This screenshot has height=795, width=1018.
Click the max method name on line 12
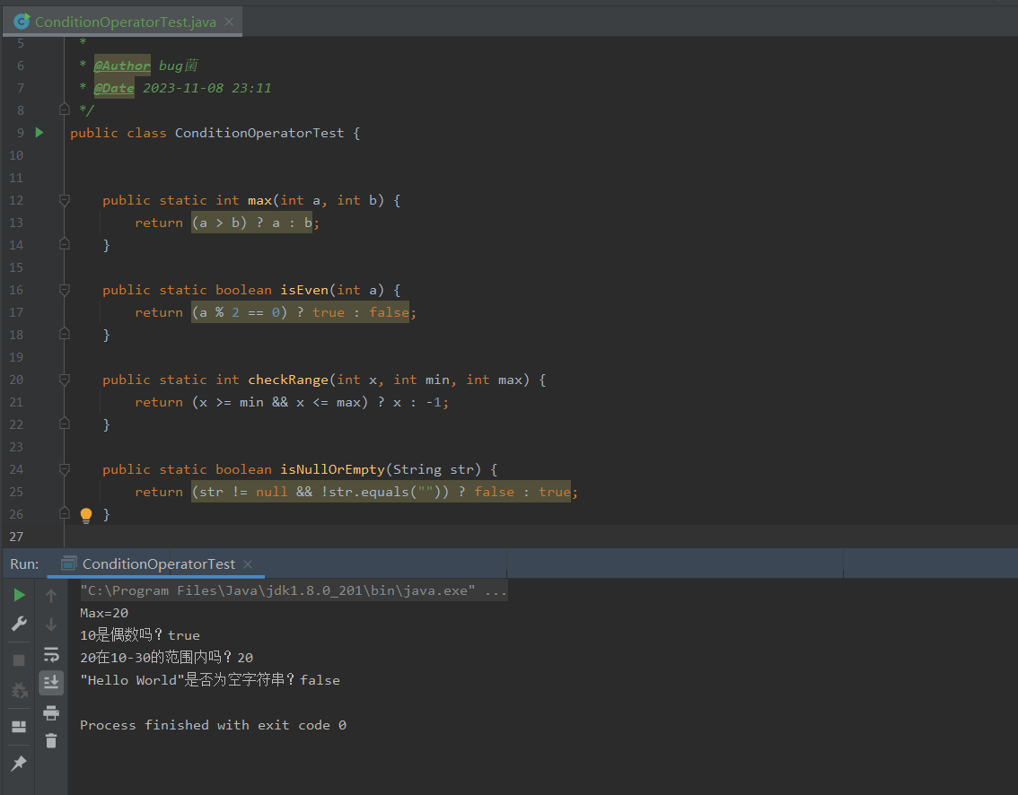(259, 200)
